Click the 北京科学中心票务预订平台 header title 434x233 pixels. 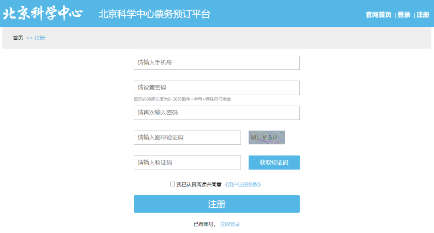click(x=154, y=14)
